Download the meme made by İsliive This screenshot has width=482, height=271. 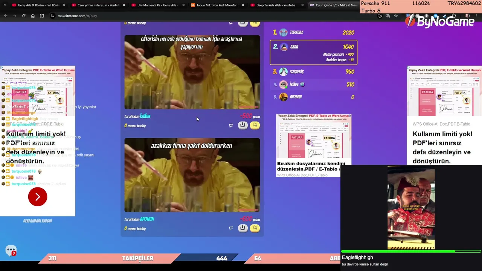(x=243, y=125)
